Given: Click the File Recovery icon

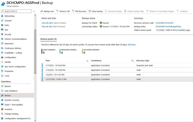Looking at the screenshot, I should click(73, 11).
